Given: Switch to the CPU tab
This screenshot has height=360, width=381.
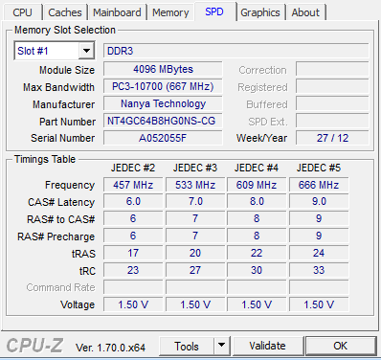Looking at the screenshot, I should tap(22, 12).
